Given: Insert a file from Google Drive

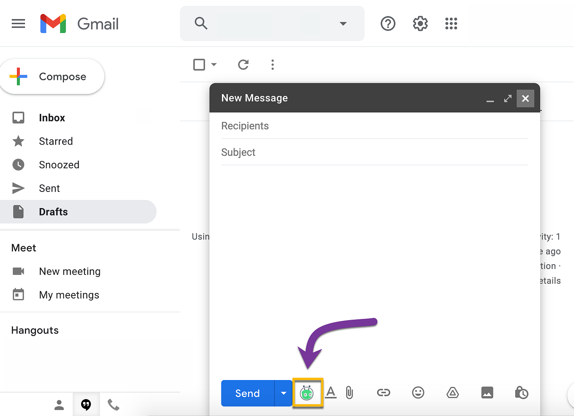Looking at the screenshot, I should click(452, 393).
